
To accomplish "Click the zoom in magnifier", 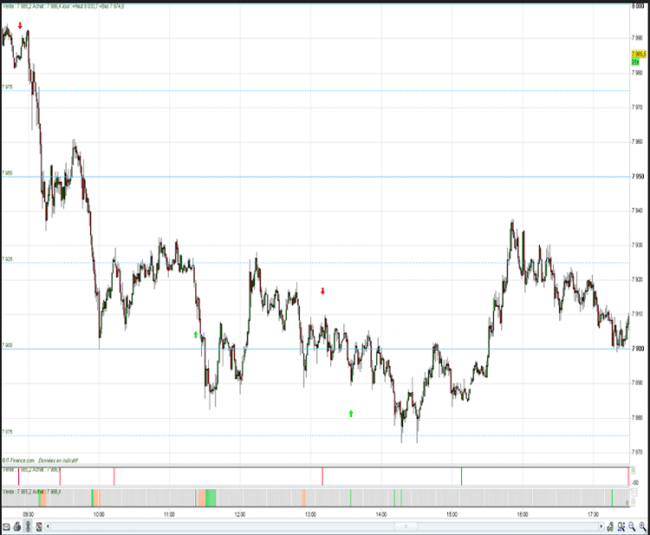I will coord(642,526).
